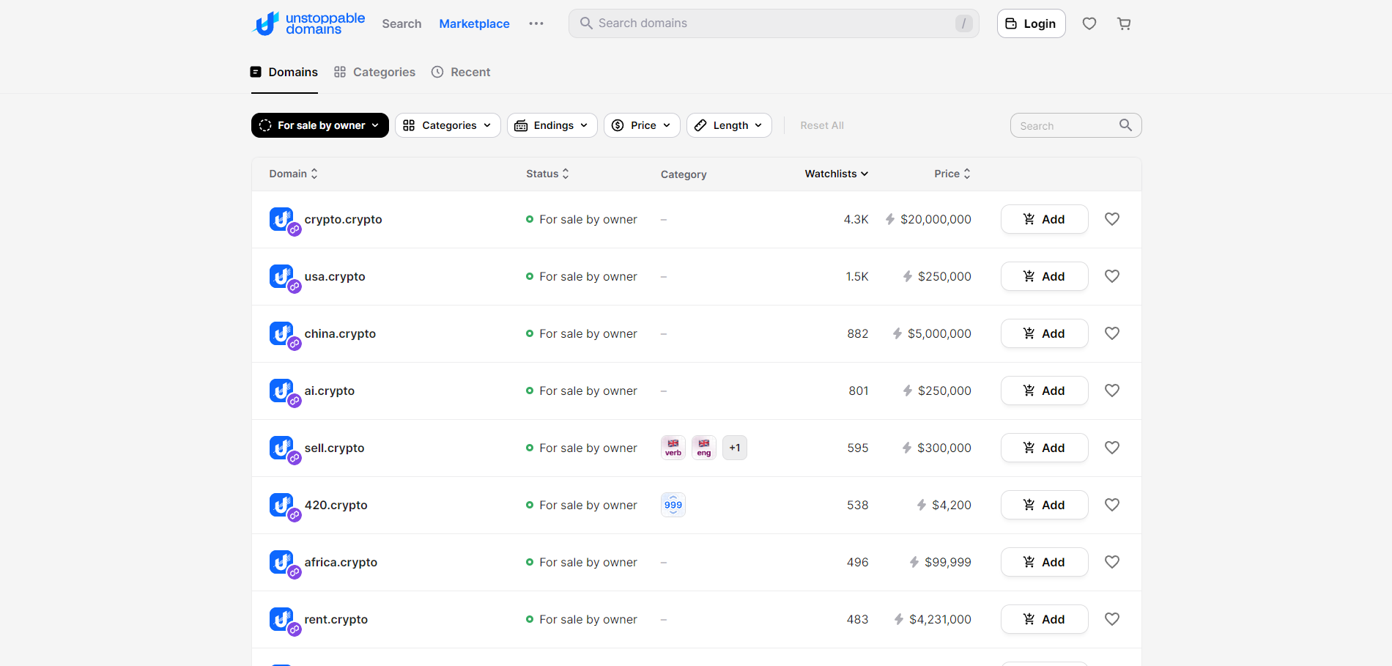Click the Login button
Viewport: 1392px width, 666px height.
click(1031, 23)
